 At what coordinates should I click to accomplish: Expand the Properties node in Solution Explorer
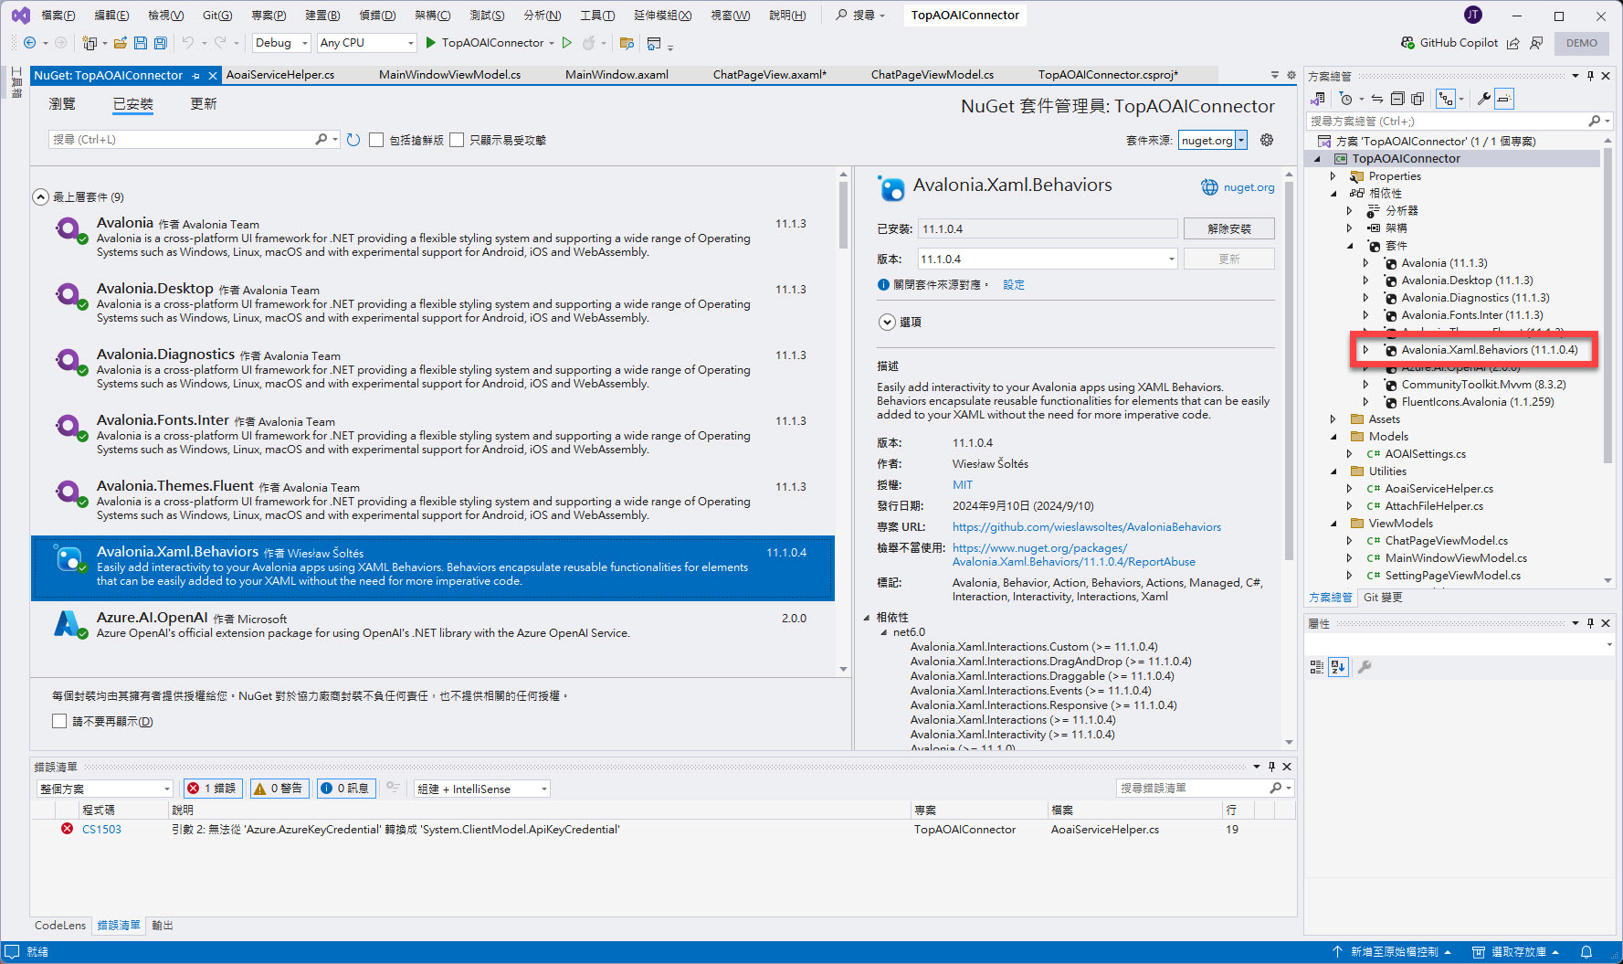pyautogui.click(x=1333, y=176)
